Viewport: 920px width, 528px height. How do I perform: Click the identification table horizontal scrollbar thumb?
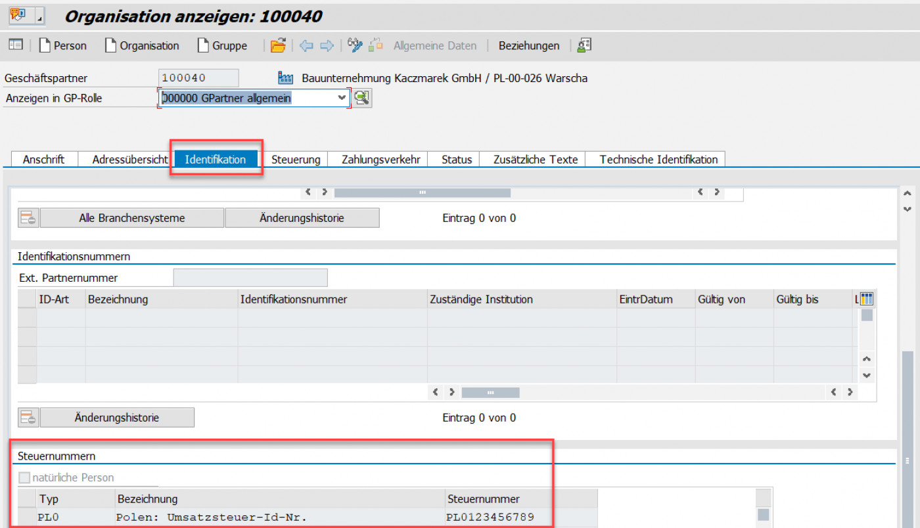[x=490, y=392]
